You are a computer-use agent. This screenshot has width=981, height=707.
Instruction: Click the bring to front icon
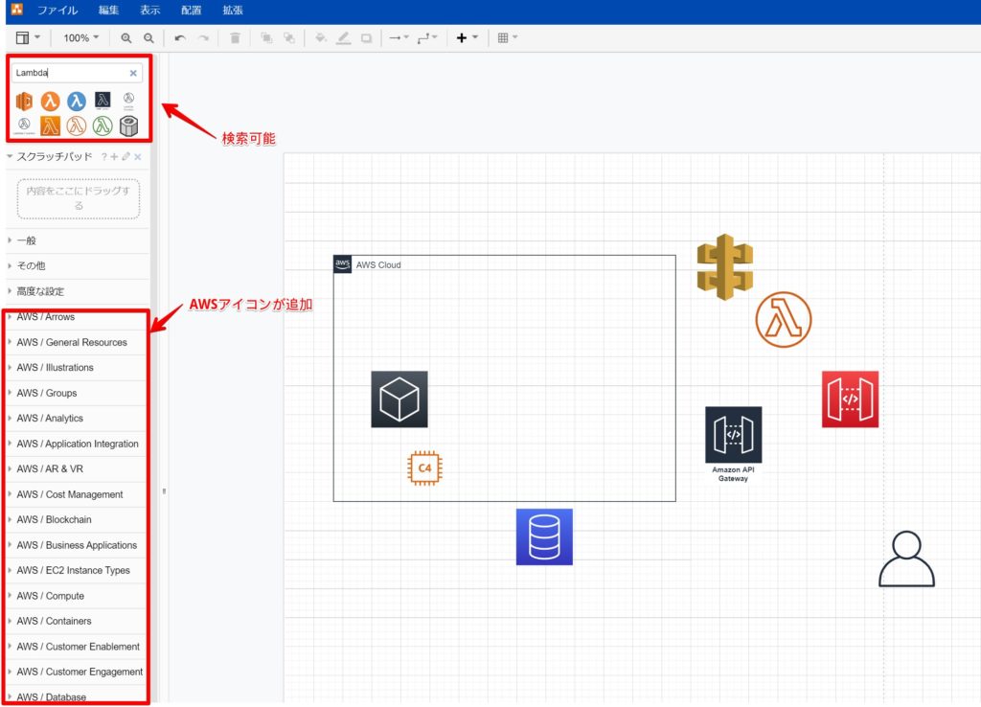(266, 37)
